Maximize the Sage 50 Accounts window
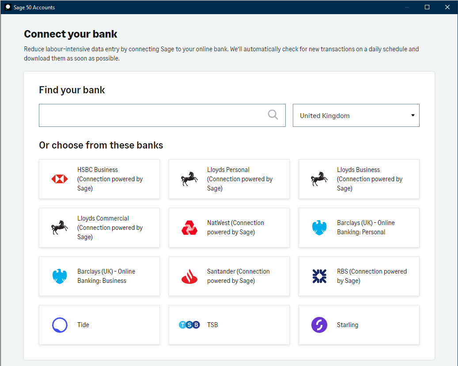 tap(427, 7)
